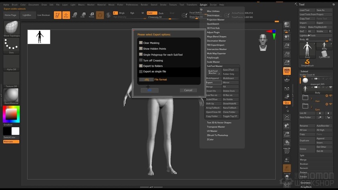This screenshot has height=190, width=338.
Task: Toggle the Transp transparency icon
Action: click(x=287, y=160)
